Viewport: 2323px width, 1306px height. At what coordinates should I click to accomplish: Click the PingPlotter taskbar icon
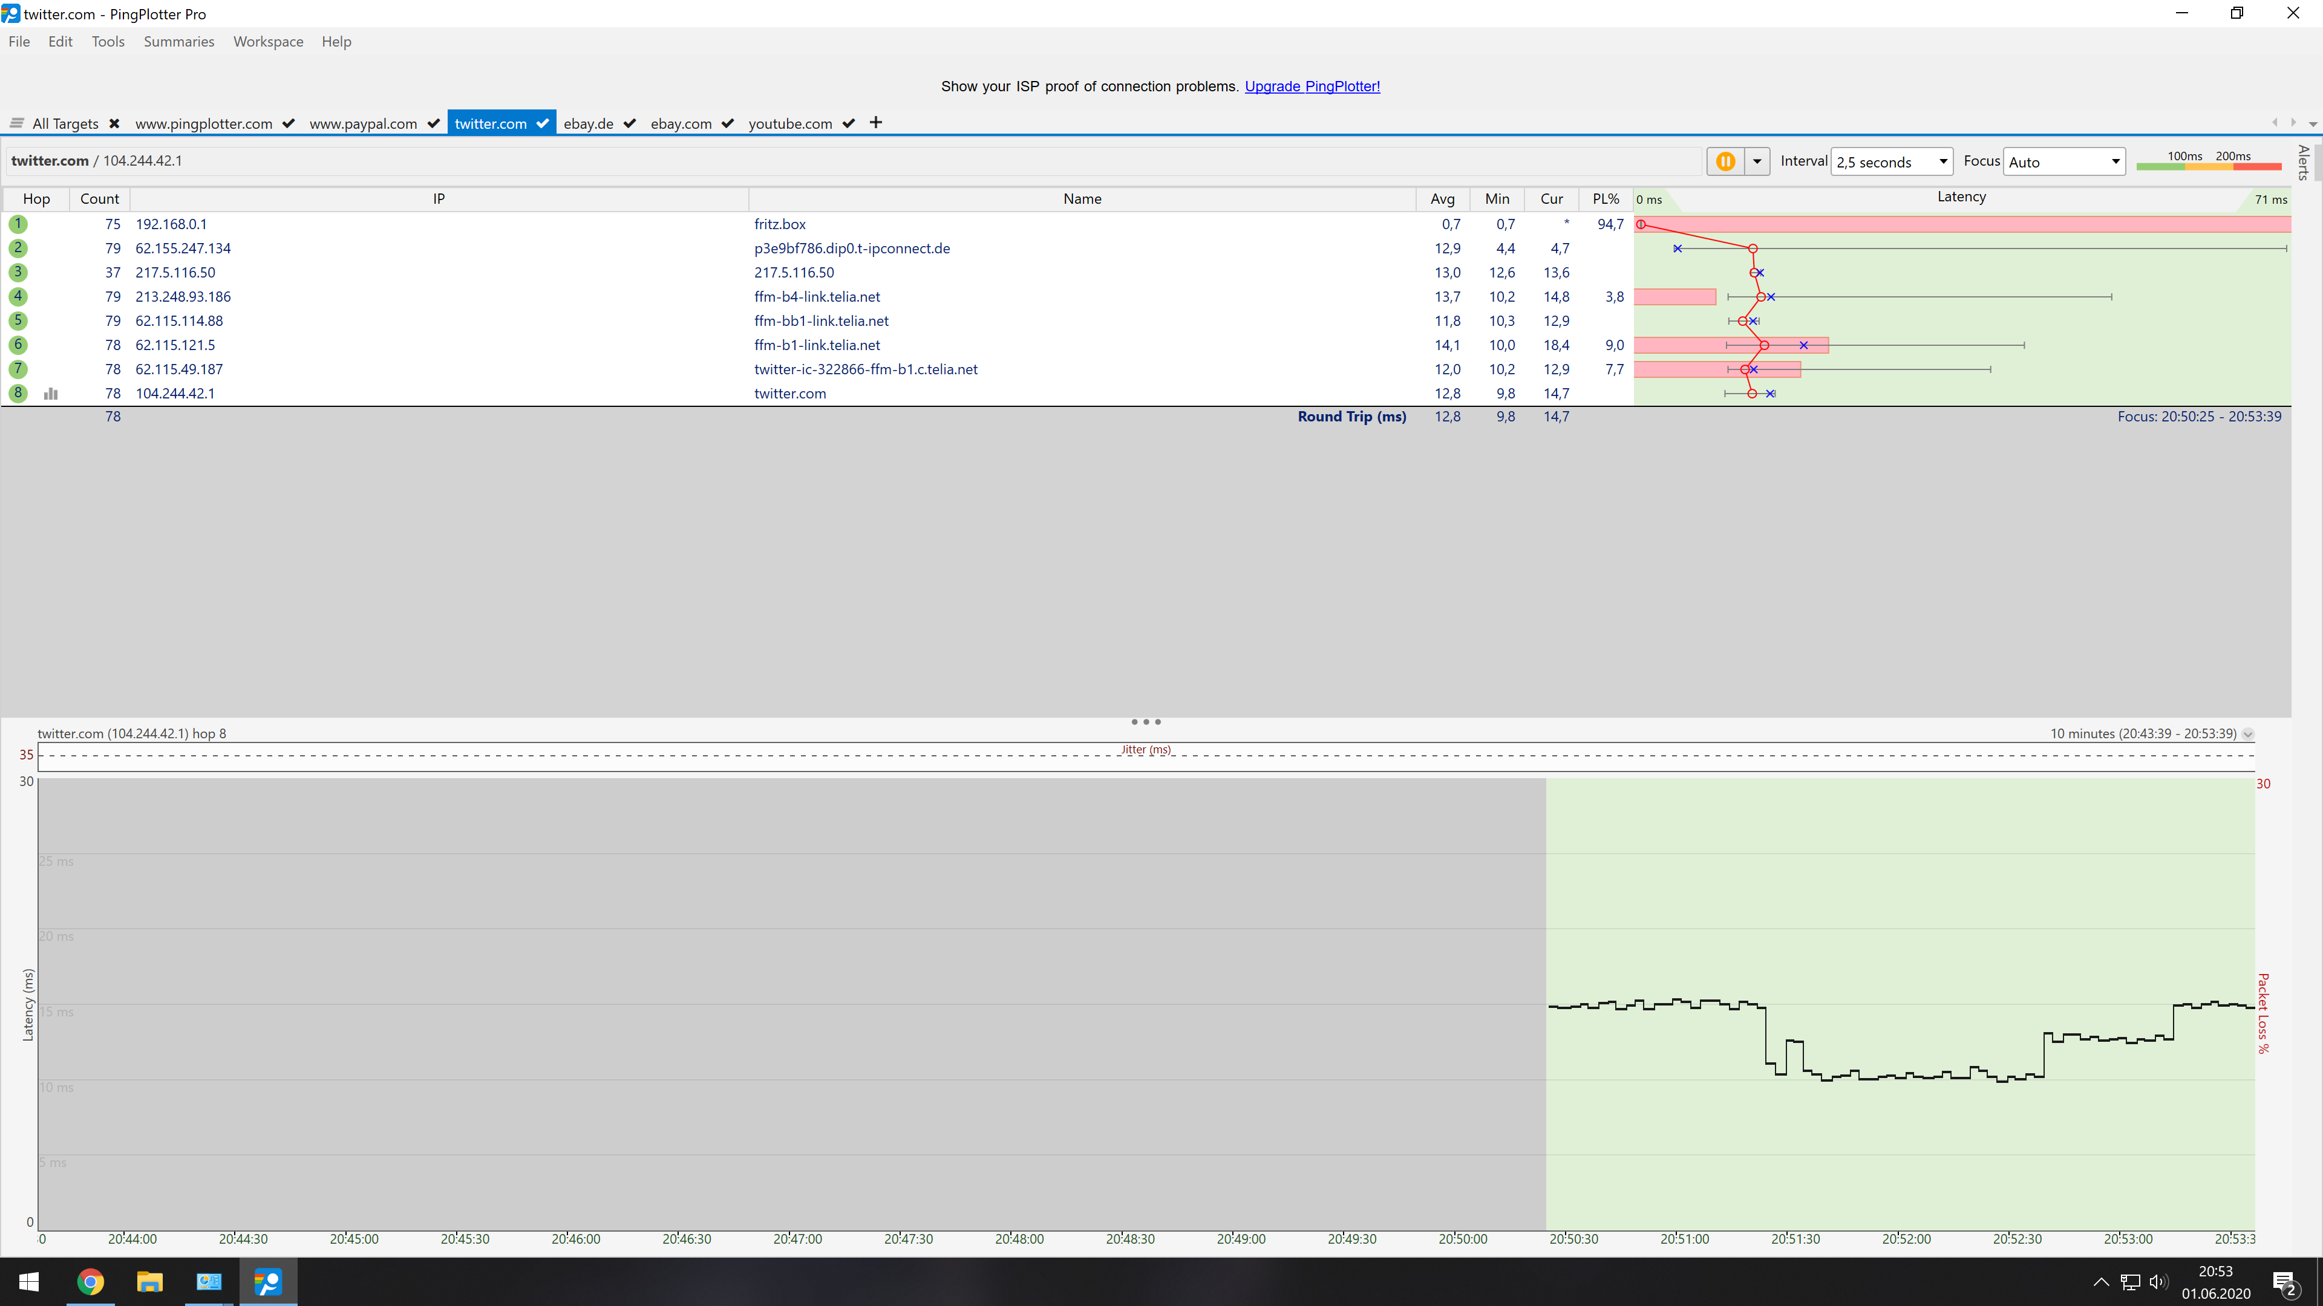click(268, 1281)
